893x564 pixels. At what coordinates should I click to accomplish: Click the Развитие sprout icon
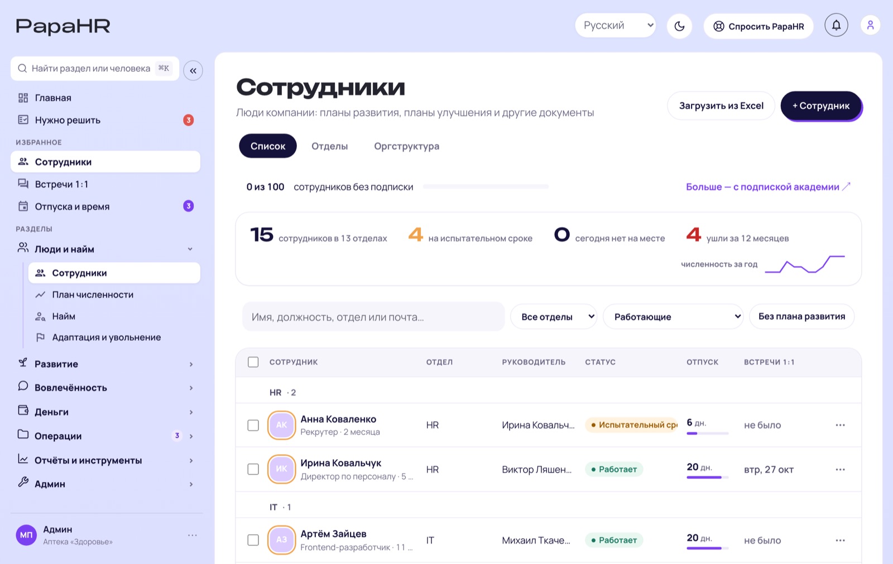pyautogui.click(x=23, y=363)
